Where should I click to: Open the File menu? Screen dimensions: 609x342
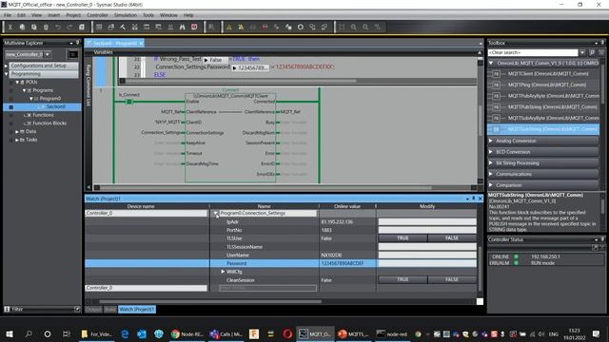[x=8, y=15]
